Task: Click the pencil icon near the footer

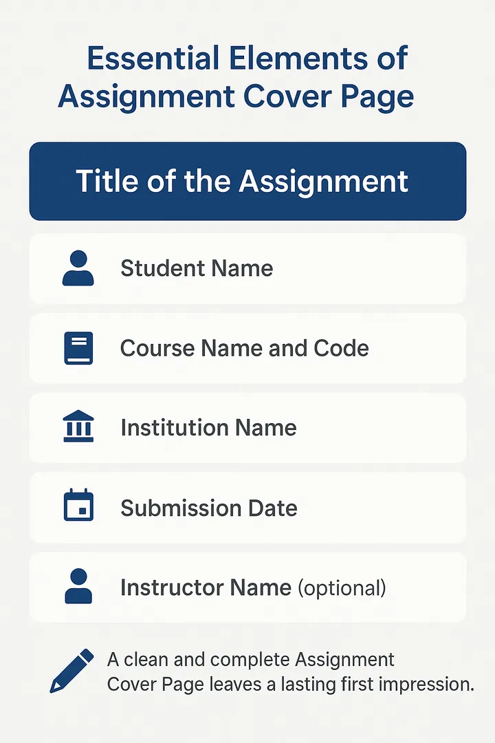Action: (72, 671)
